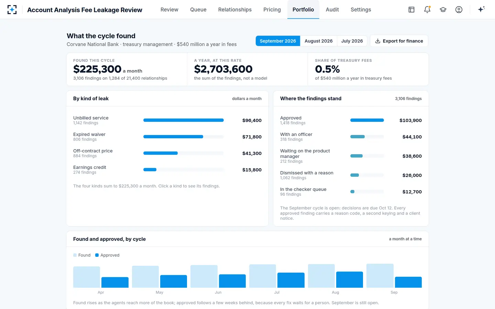Open the Pricing tab
Image resolution: width=495 pixels, height=309 pixels.
pyautogui.click(x=272, y=10)
